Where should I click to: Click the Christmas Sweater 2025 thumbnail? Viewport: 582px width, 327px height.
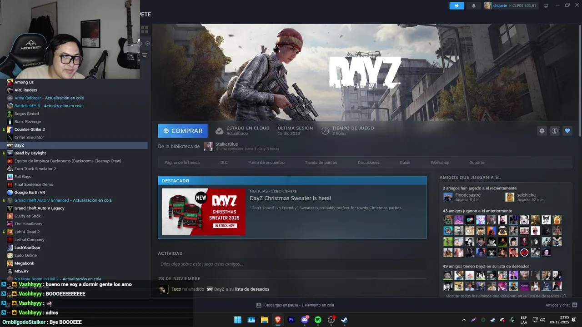(204, 212)
